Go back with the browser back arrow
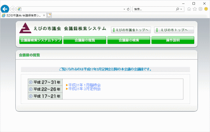Viewport: 210px width, 132px height. [5, 9]
